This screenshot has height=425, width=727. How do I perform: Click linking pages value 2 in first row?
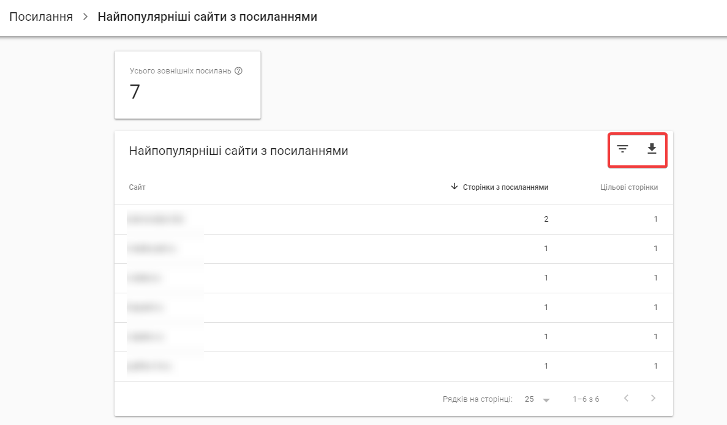[x=546, y=219]
